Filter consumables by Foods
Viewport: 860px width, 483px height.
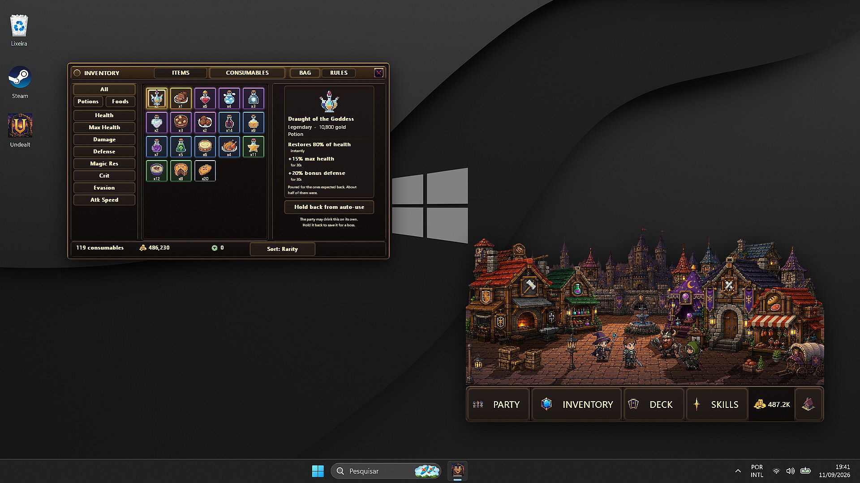coord(120,102)
